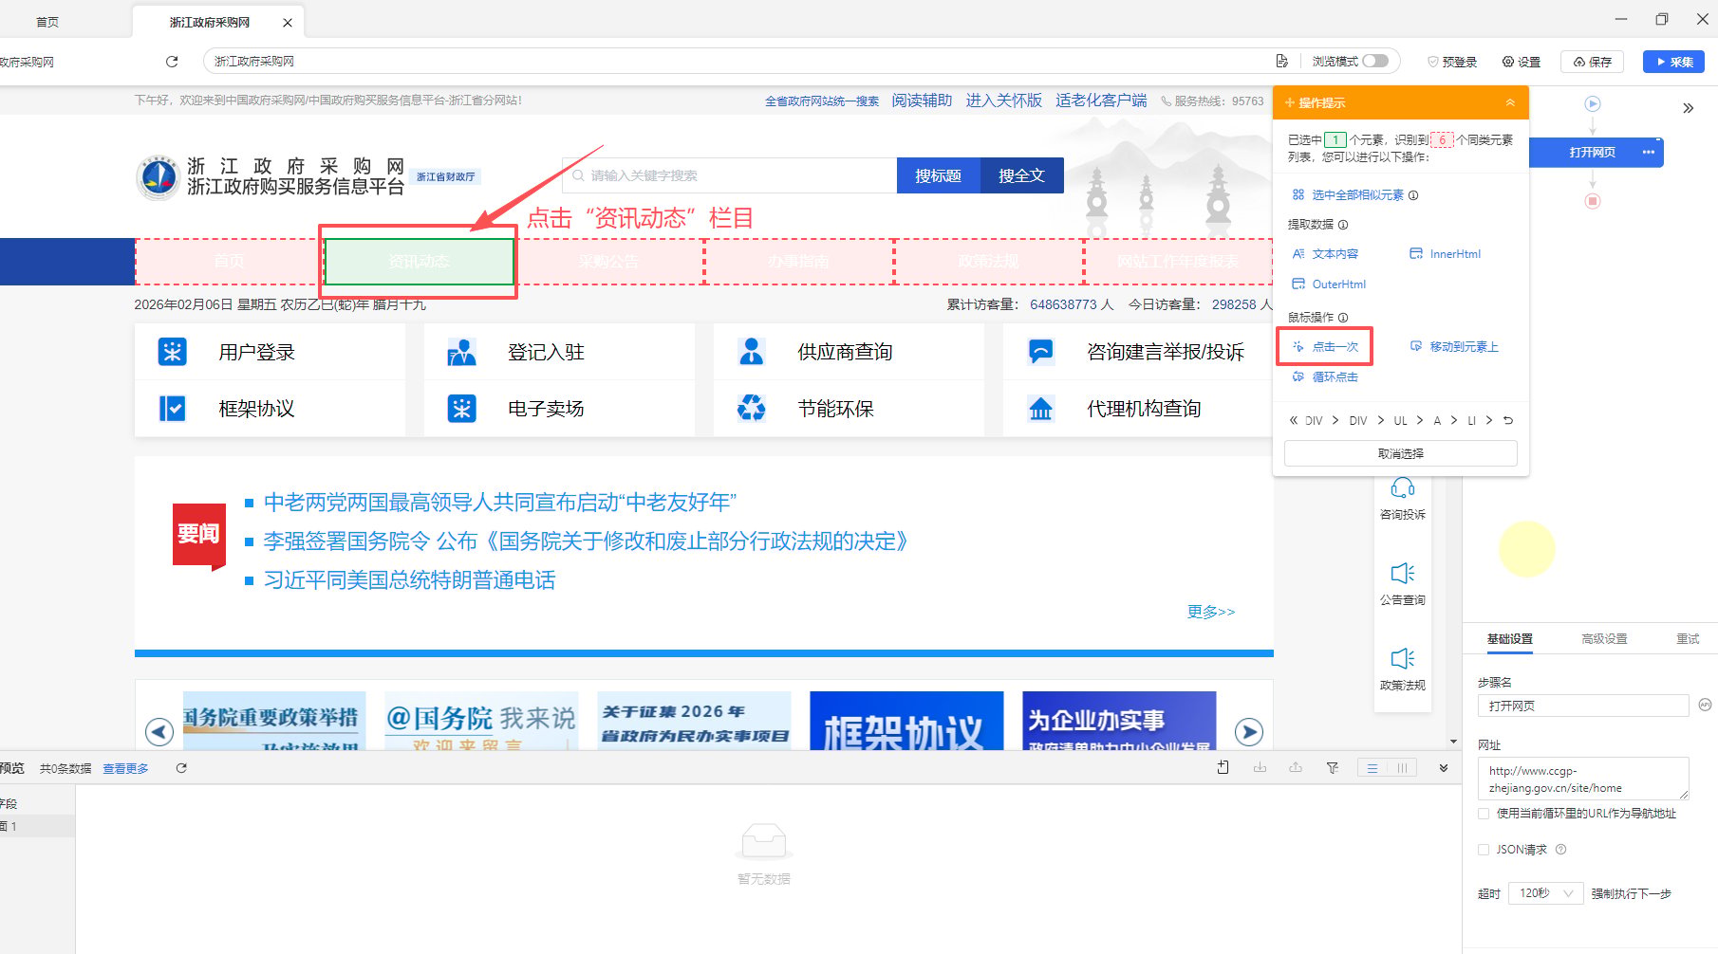This screenshot has width=1718, height=954.
Task: Open 预登录 pre-login option
Action: pyautogui.click(x=1452, y=62)
